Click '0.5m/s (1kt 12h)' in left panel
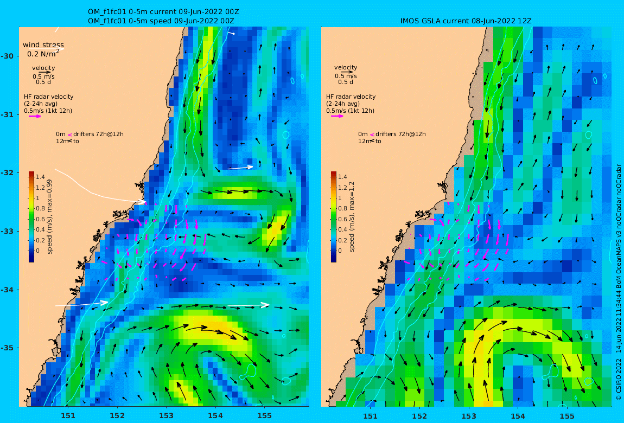This screenshot has width=624, height=423. [x=48, y=111]
